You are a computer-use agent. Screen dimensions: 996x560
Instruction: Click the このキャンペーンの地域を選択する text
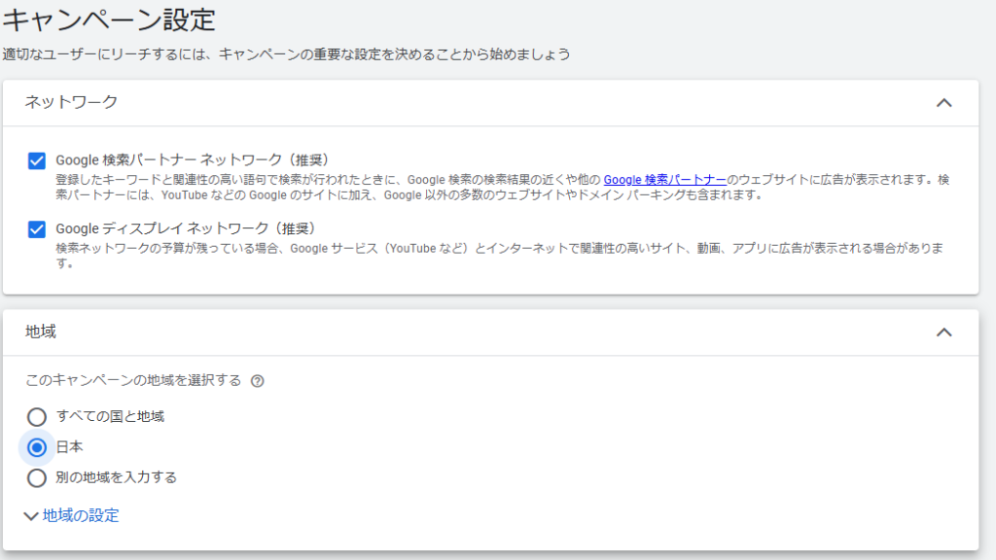pyautogui.click(x=133, y=380)
